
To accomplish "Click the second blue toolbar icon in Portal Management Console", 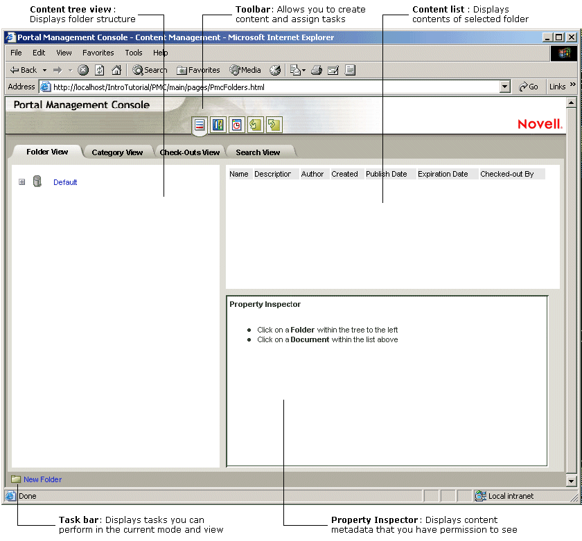I will [218, 125].
